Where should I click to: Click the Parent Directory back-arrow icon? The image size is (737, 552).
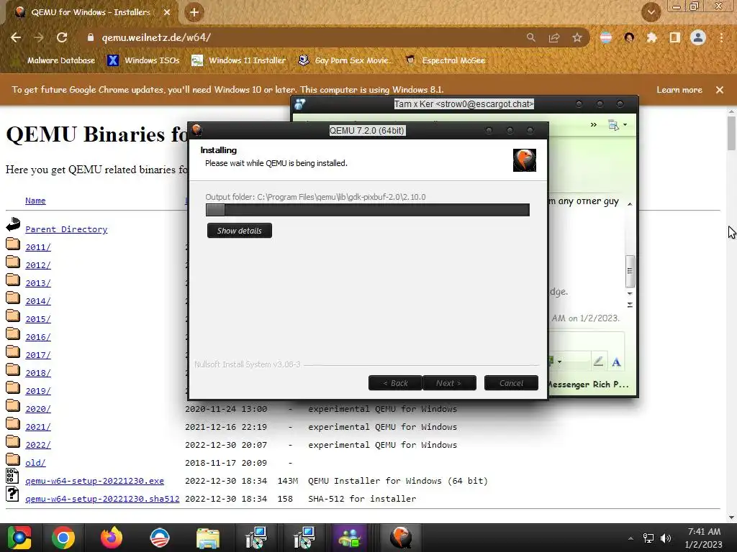[x=13, y=224]
